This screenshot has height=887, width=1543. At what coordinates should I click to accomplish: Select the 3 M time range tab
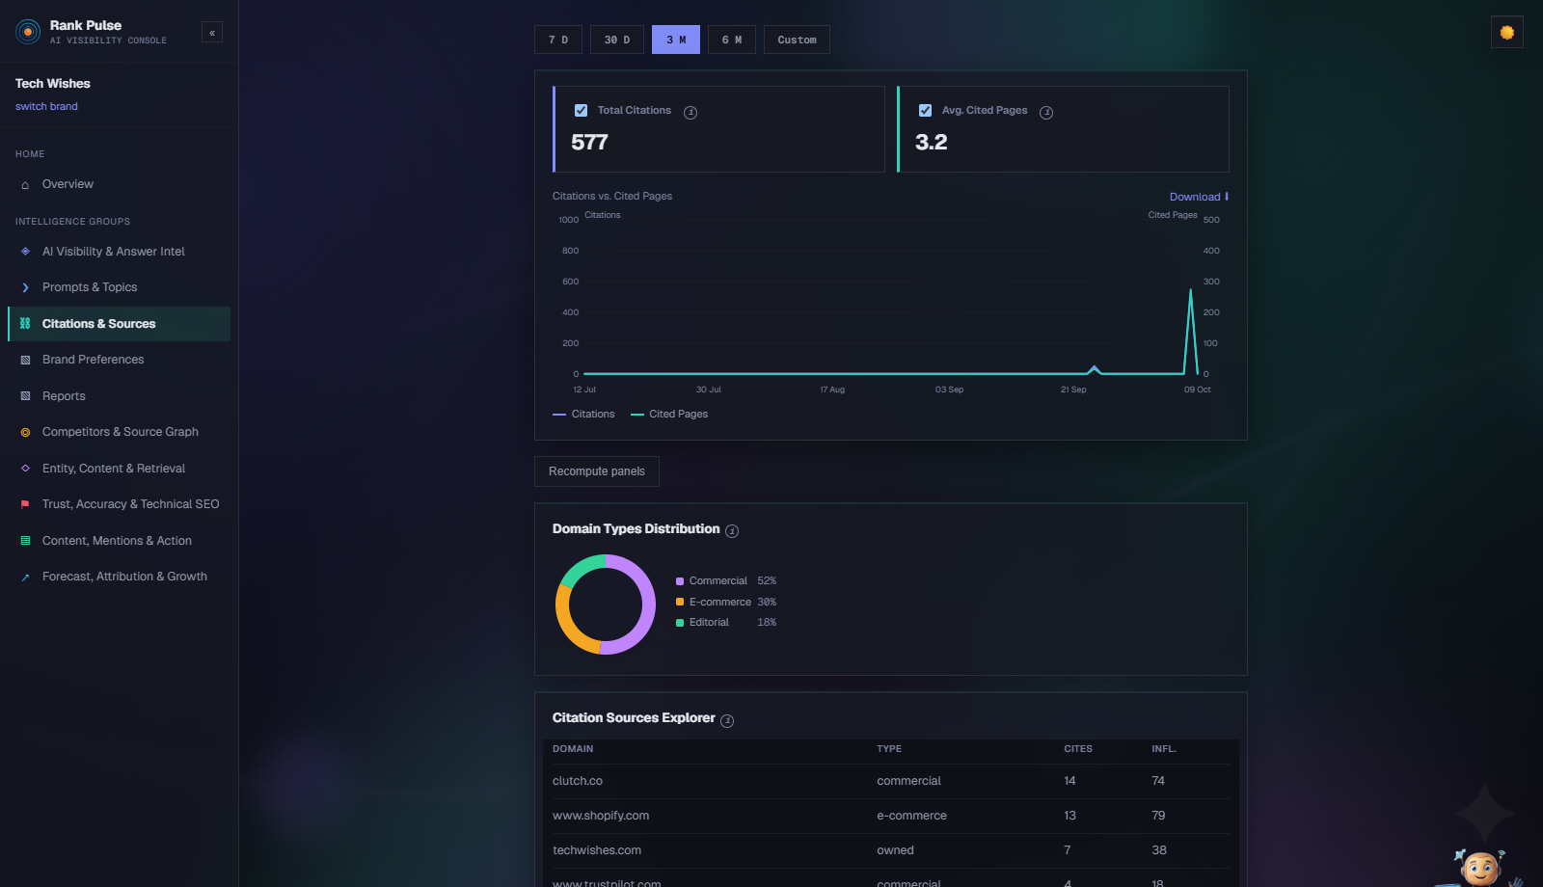[x=676, y=40]
